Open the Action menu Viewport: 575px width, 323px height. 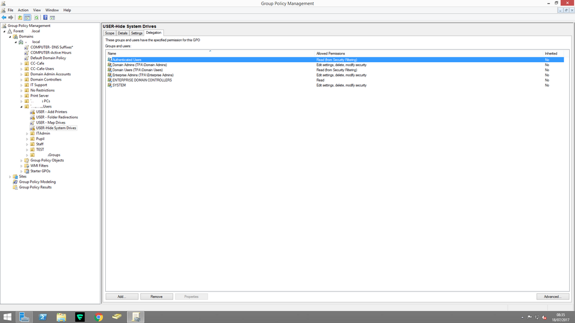(x=23, y=10)
